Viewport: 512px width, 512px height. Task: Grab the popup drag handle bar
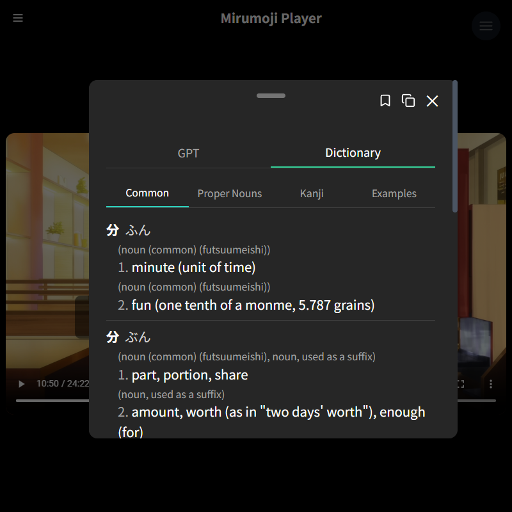click(x=271, y=95)
